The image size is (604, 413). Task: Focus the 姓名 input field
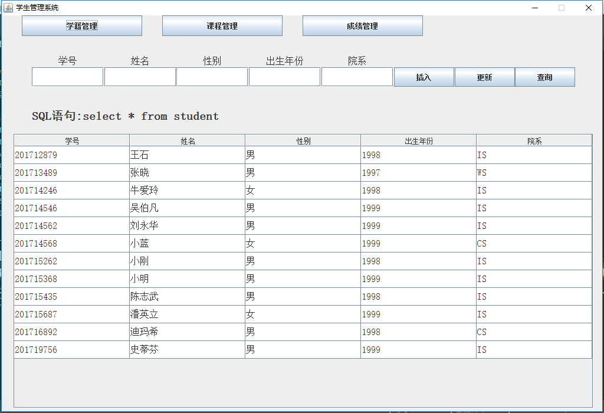(x=140, y=77)
